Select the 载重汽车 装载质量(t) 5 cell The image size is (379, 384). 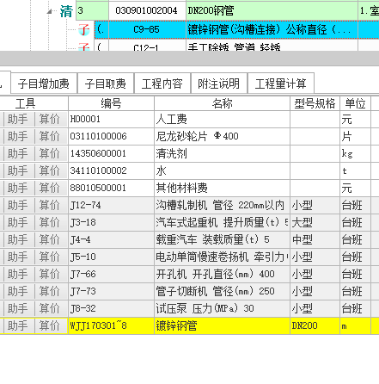tap(222, 240)
